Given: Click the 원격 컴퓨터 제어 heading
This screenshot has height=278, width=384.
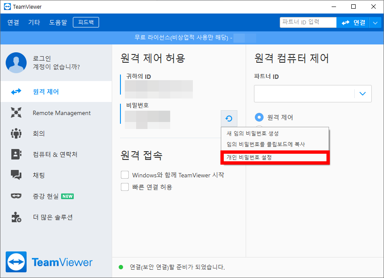Looking at the screenshot, I should 291,58.
